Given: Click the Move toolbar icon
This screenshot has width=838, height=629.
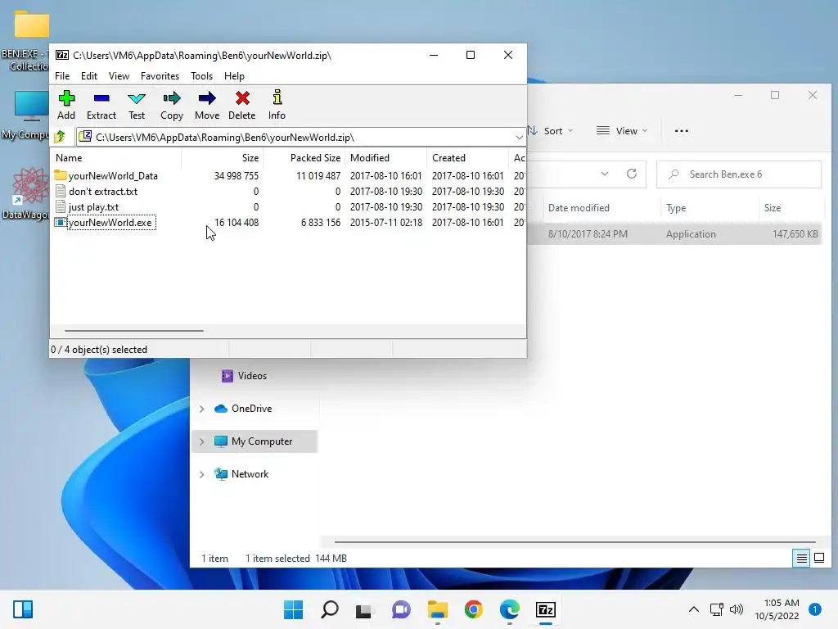Looking at the screenshot, I should pos(207,105).
